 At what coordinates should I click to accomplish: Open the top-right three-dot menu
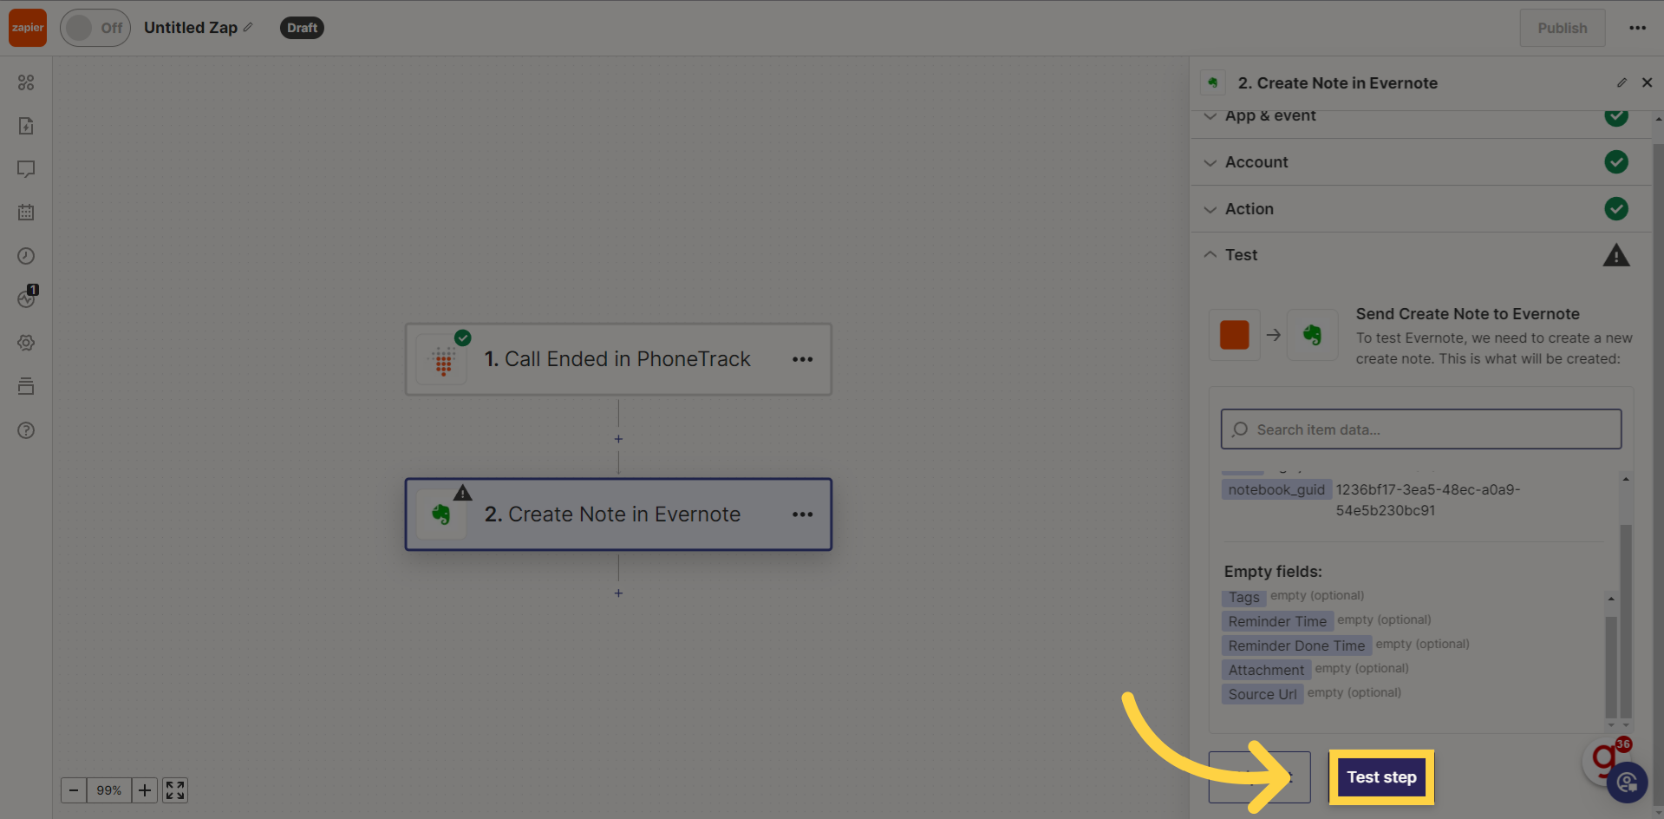pyautogui.click(x=1637, y=28)
